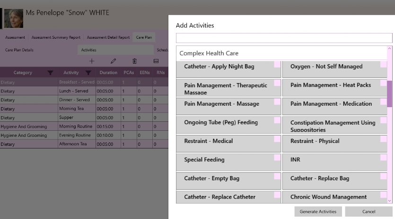This screenshot has height=219, width=395.
Task: Select the Evening Routine row
Action: pos(84,135)
